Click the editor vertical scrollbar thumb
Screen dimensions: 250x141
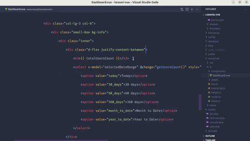coord(200,102)
